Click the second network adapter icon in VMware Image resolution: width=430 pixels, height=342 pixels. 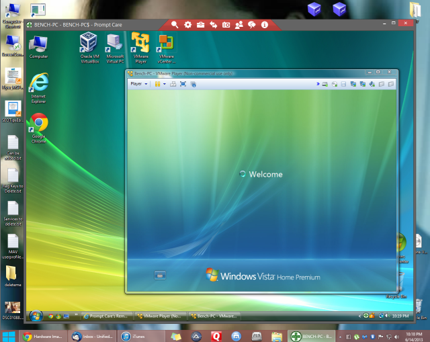(363, 84)
